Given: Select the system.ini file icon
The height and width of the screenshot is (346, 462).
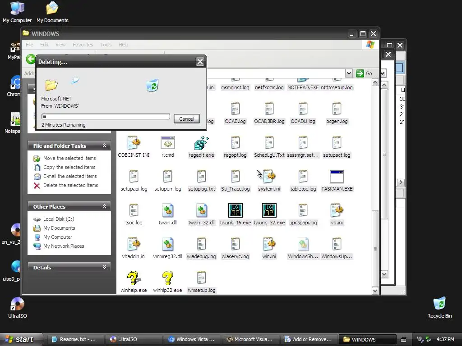Looking at the screenshot, I should (x=269, y=177).
